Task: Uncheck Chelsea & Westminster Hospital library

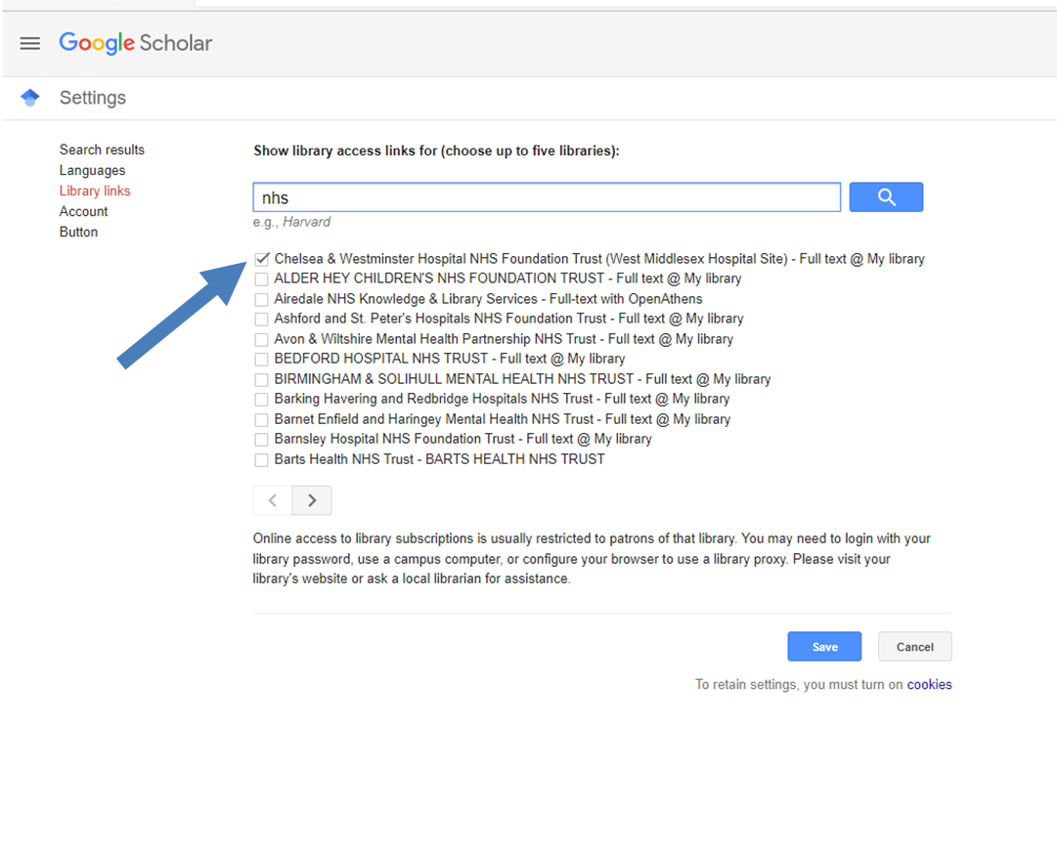Action: pos(261,259)
